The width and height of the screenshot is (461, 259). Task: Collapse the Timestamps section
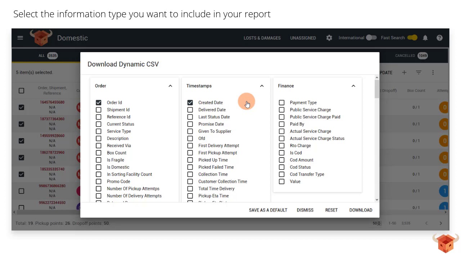click(x=262, y=86)
